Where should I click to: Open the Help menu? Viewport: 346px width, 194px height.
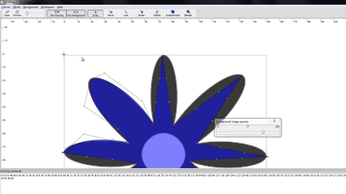coord(60,7)
